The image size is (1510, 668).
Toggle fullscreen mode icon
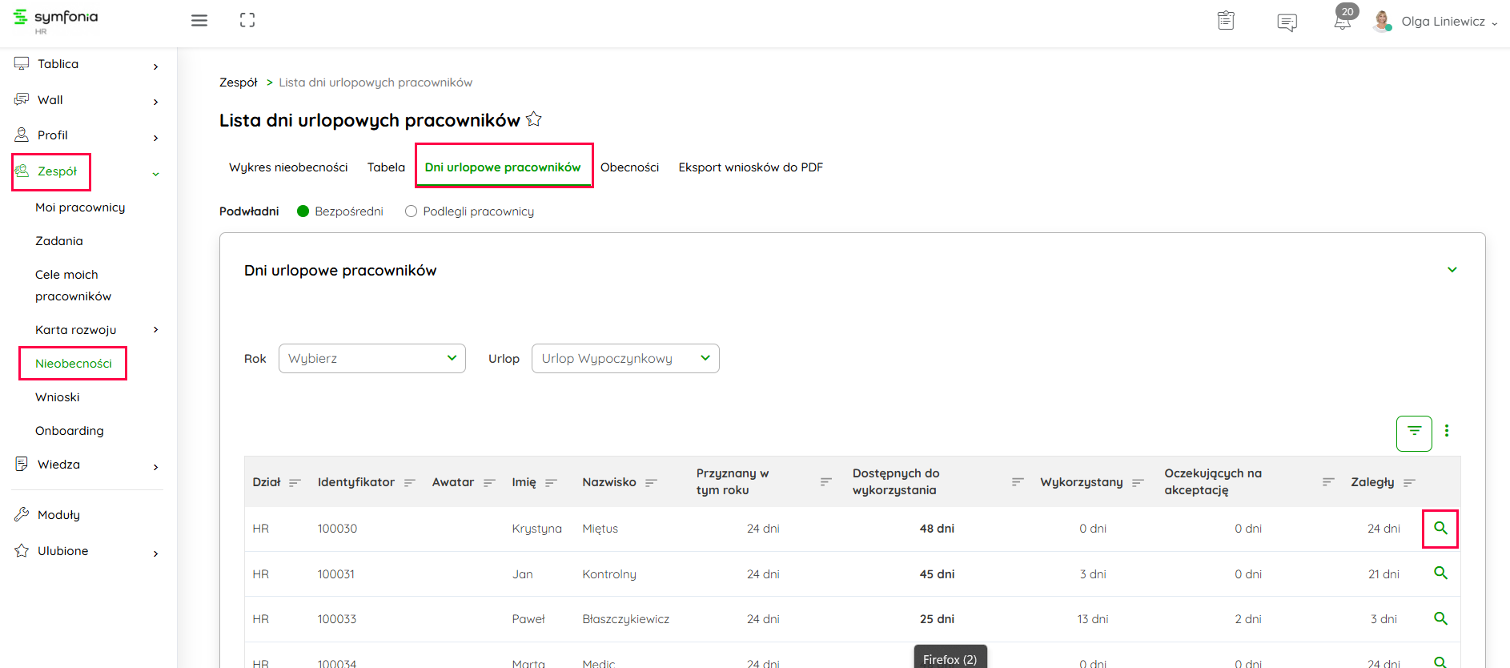point(247,21)
